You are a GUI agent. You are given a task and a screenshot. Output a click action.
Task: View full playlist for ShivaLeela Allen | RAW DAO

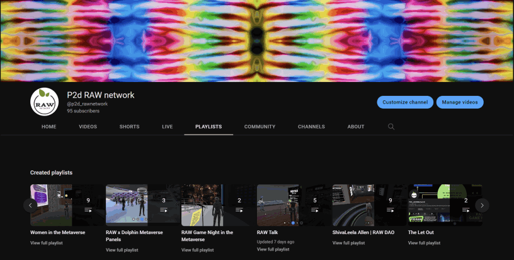(x=349, y=243)
